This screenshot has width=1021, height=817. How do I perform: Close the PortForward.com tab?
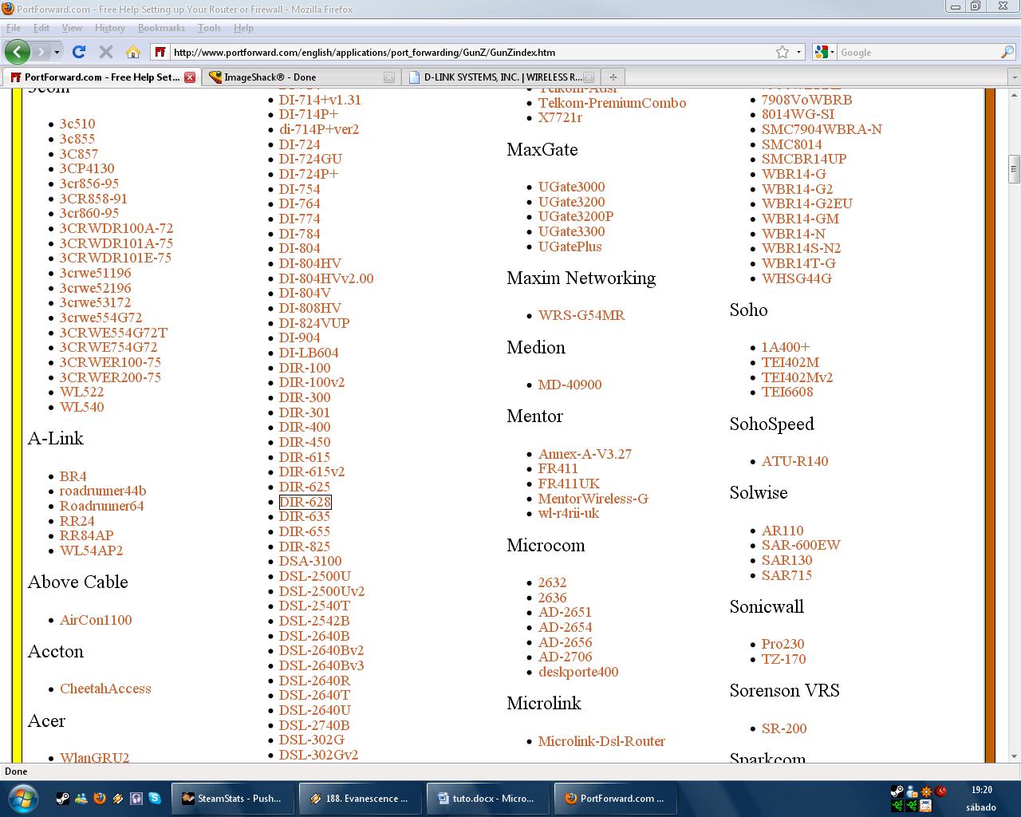click(190, 77)
